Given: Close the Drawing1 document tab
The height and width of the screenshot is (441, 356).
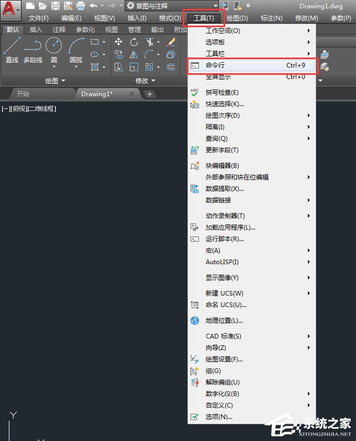Looking at the screenshot, I should (131, 94).
